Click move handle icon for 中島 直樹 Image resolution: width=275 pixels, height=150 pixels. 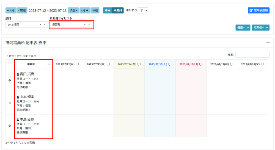pyautogui.click(x=10, y=126)
